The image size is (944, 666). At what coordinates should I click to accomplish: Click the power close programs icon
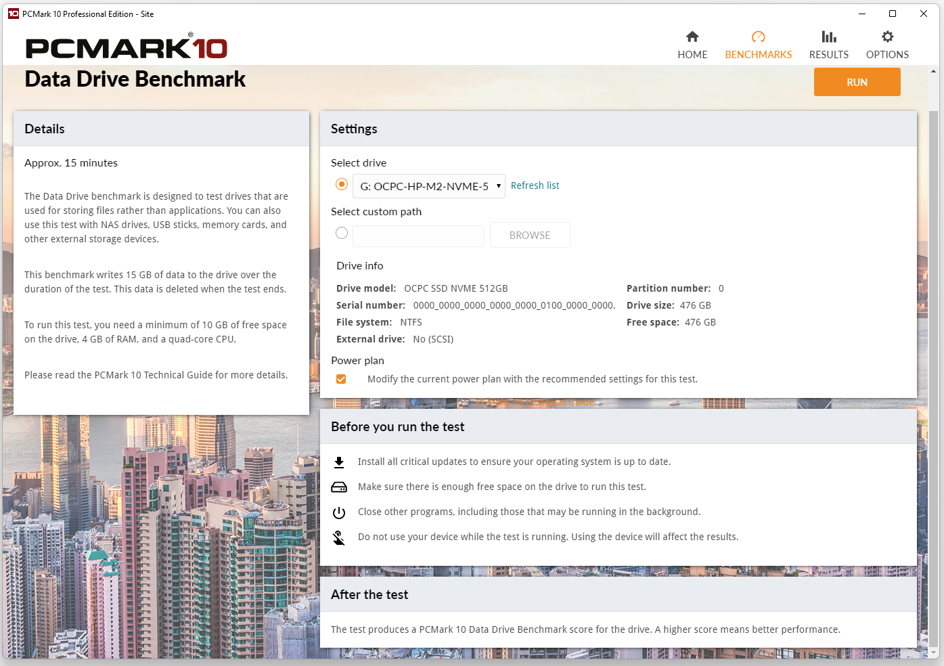[x=339, y=512]
